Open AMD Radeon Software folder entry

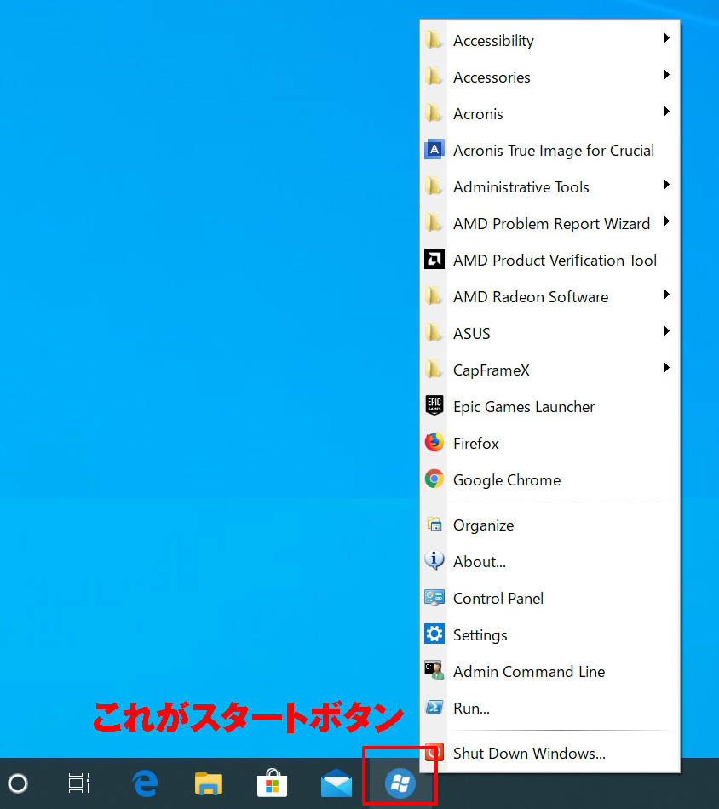coord(549,296)
